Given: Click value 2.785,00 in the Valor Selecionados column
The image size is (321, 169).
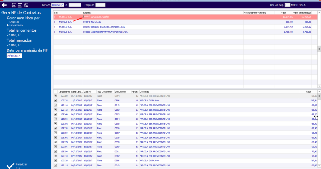Looking at the screenshot, I should (307, 32).
